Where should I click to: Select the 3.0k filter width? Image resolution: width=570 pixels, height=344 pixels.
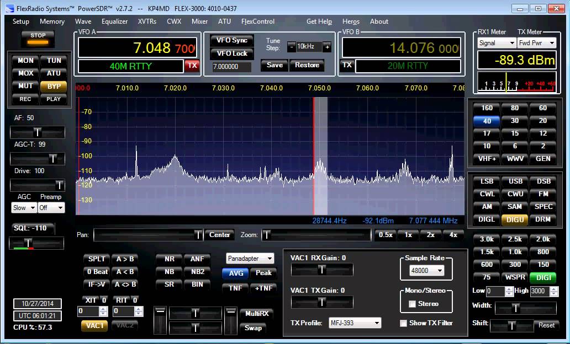487,239
